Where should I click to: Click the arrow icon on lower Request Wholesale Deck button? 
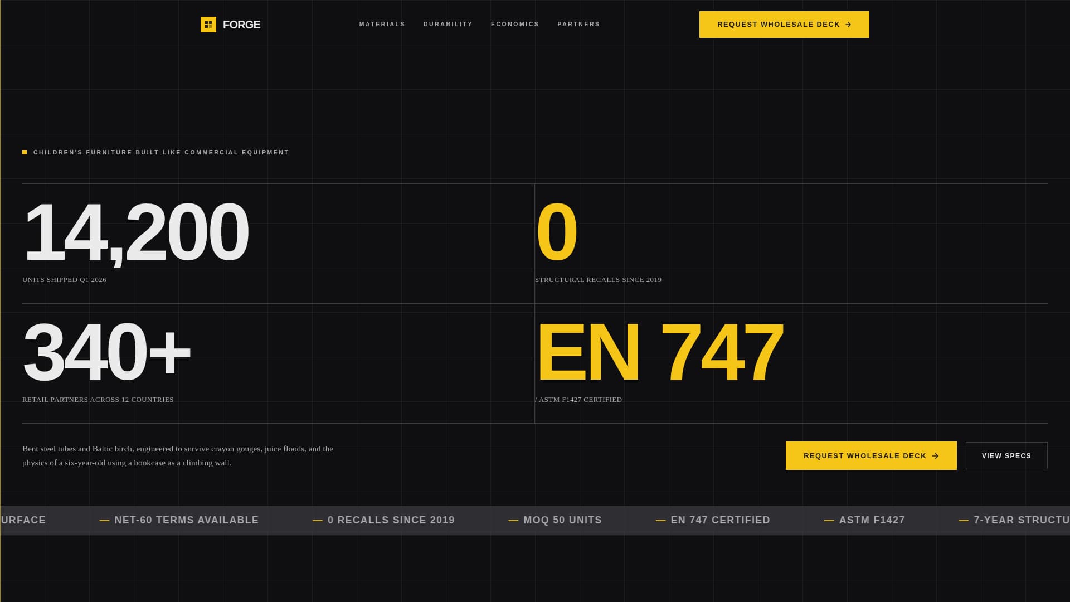click(x=935, y=455)
